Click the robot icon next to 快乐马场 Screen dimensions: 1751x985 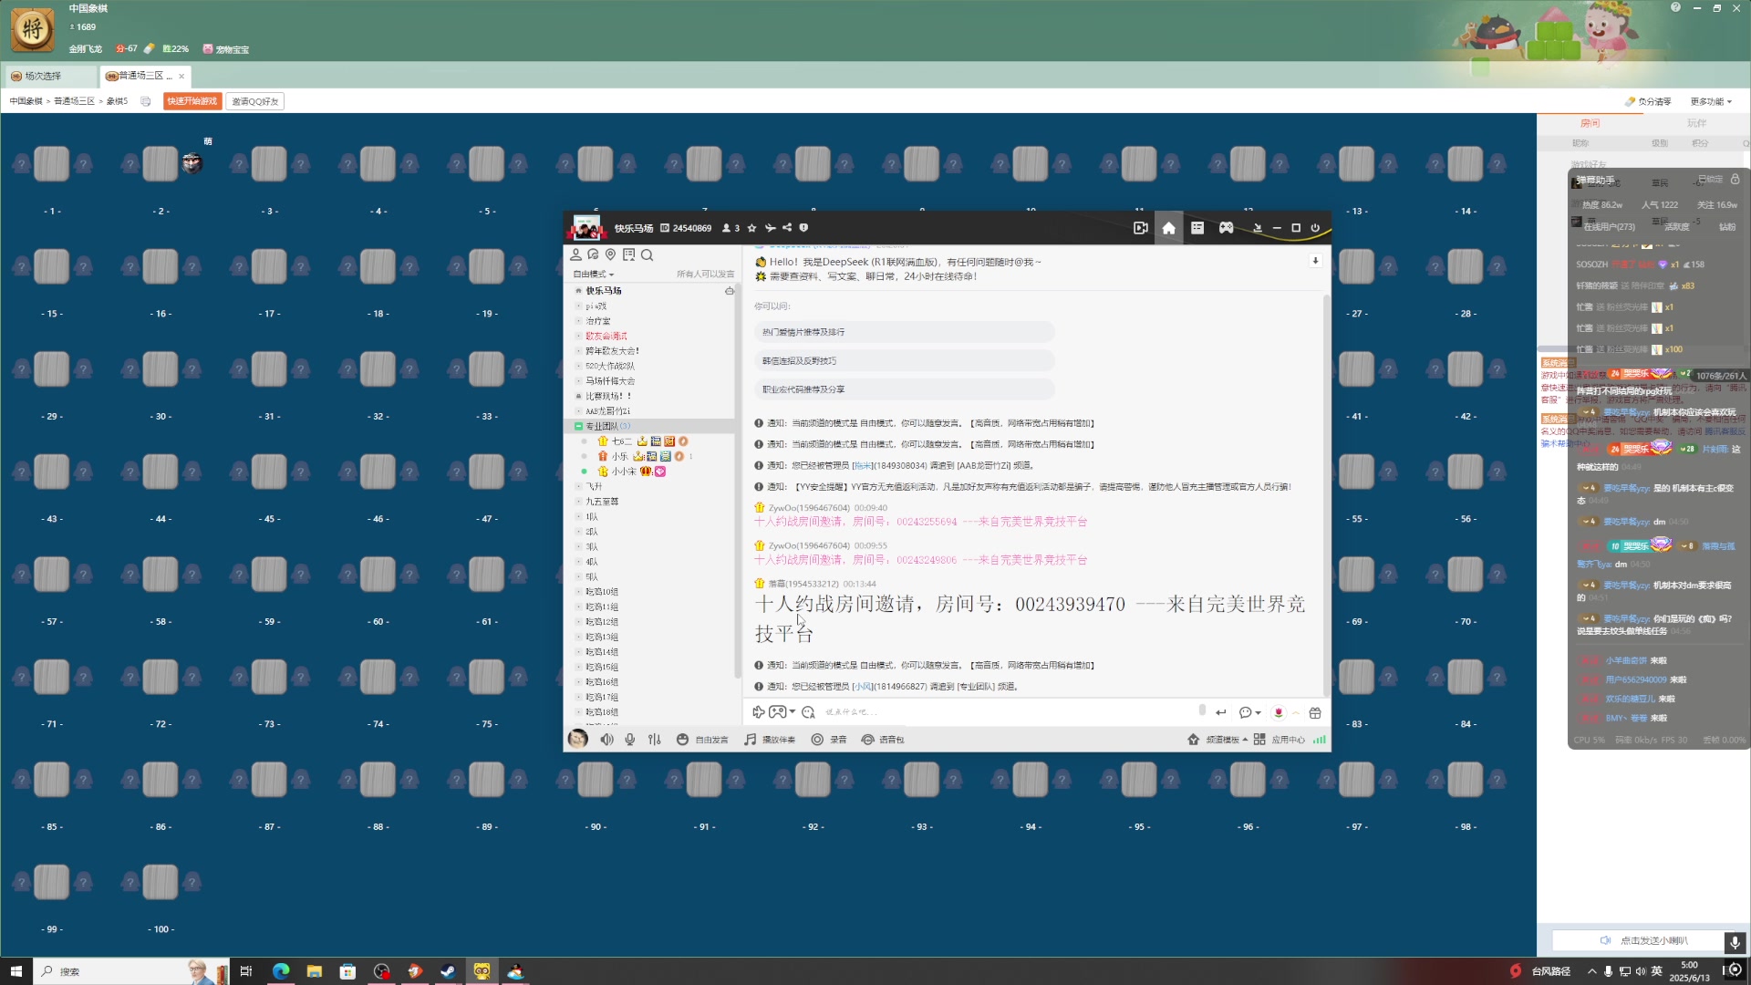(730, 291)
